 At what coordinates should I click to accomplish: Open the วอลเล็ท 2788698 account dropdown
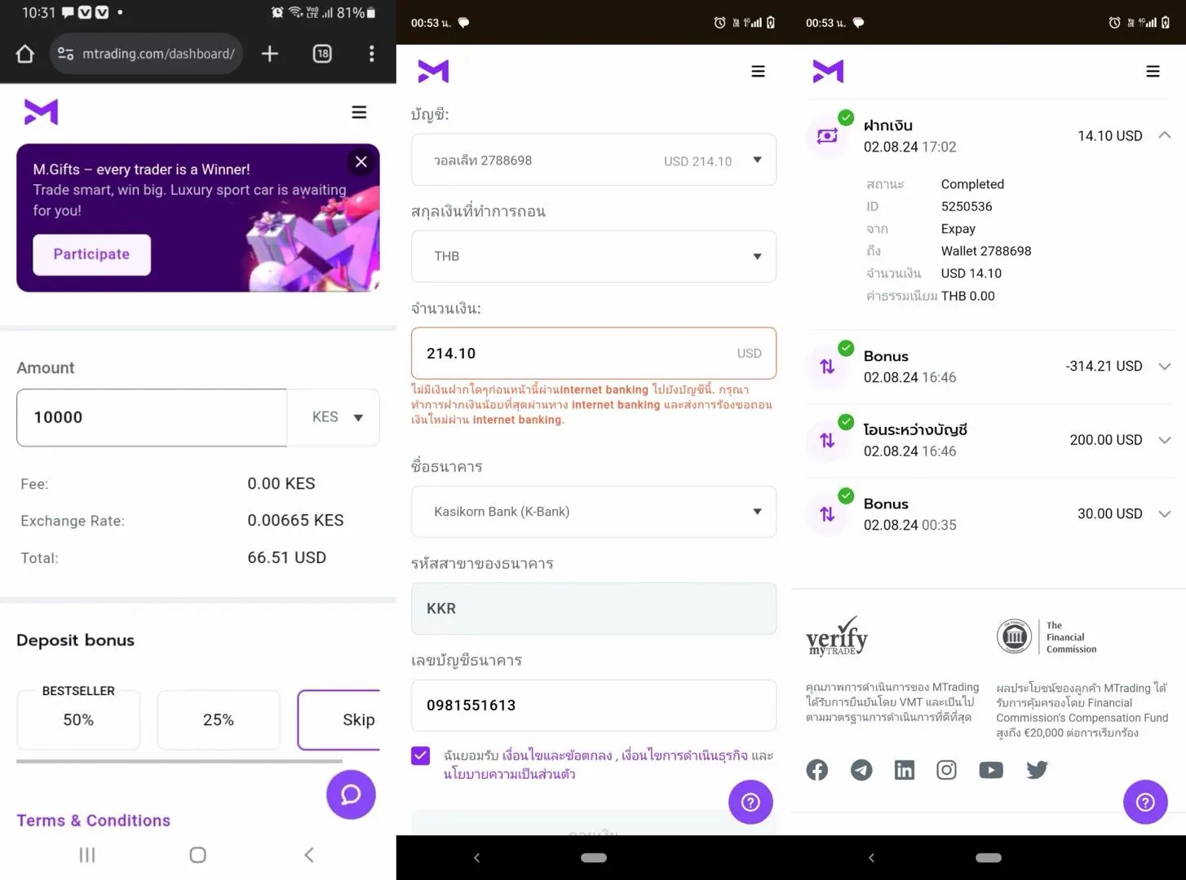pos(594,160)
